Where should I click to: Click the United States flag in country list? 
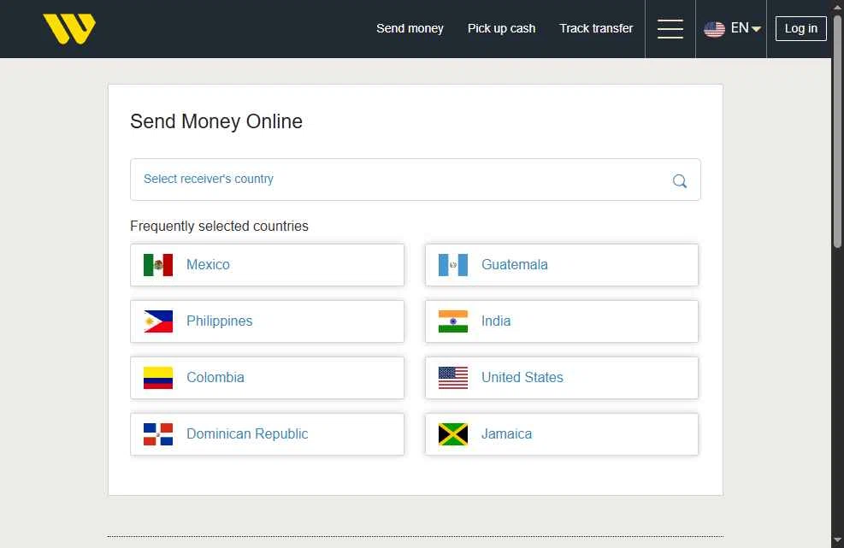[452, 378]
